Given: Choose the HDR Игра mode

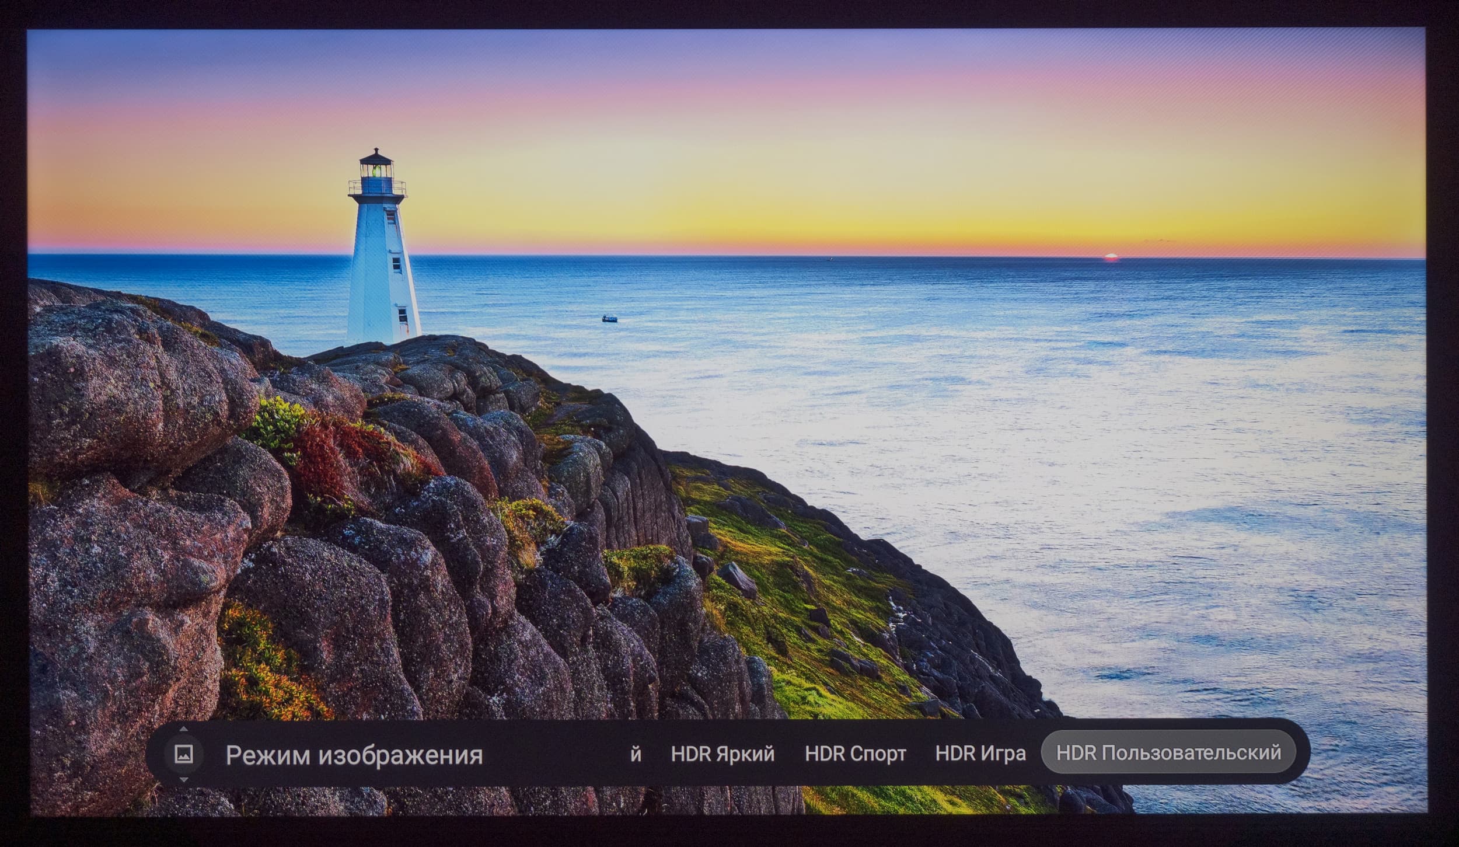Looking at the screenshot, I should [x=980, y=754].
